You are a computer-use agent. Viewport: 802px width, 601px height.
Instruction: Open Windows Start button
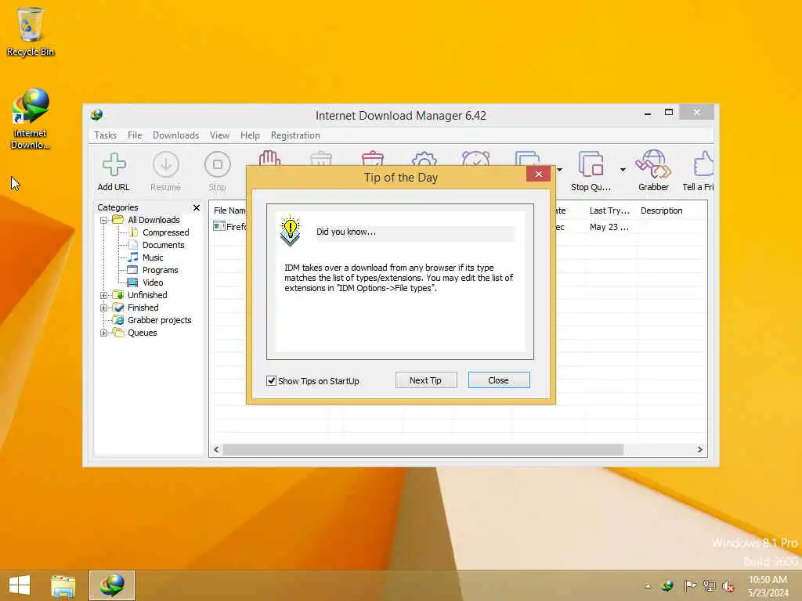20,585
